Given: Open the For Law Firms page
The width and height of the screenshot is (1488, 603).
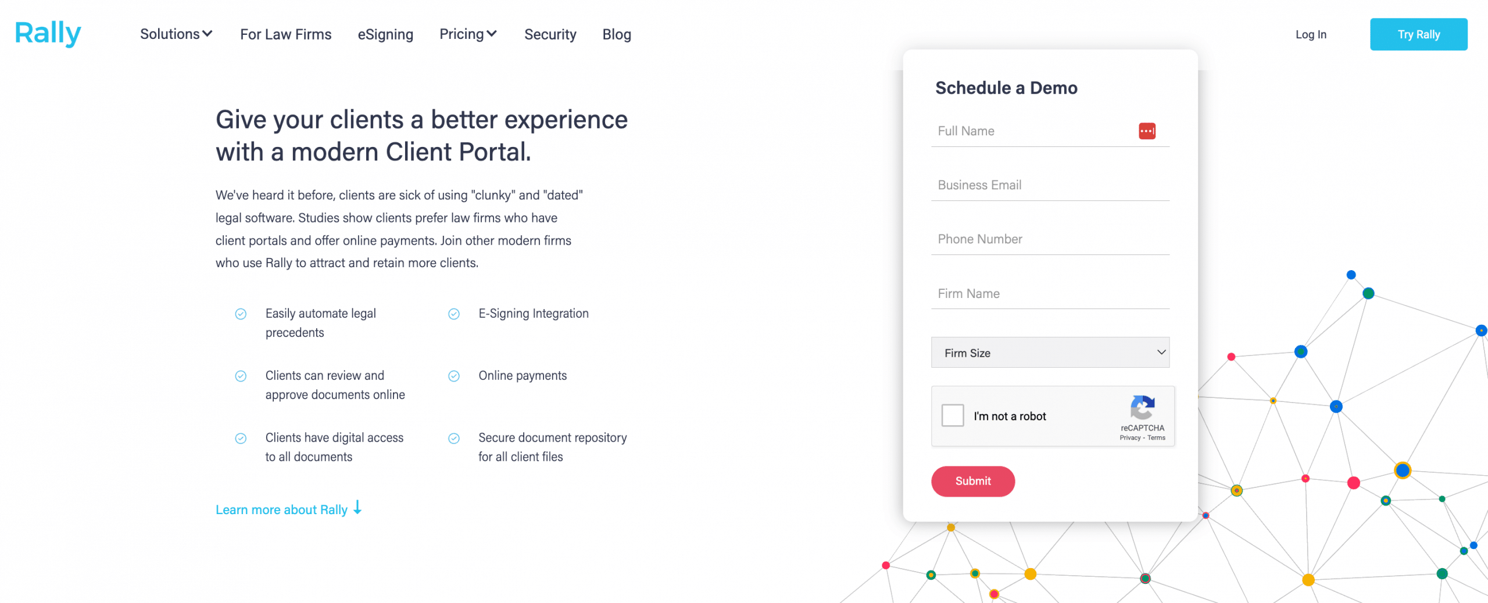Looking at the screenshot, I should [285, 35].
